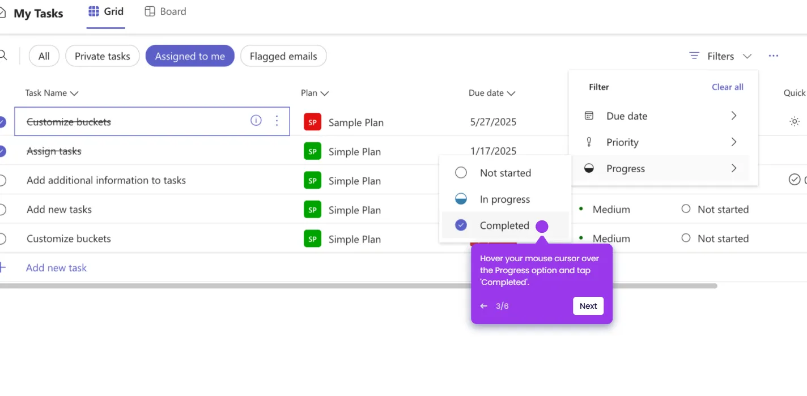Screen dimensions: 807x396
Task: Switch to the Board view tab
Action: pos(165,12)
